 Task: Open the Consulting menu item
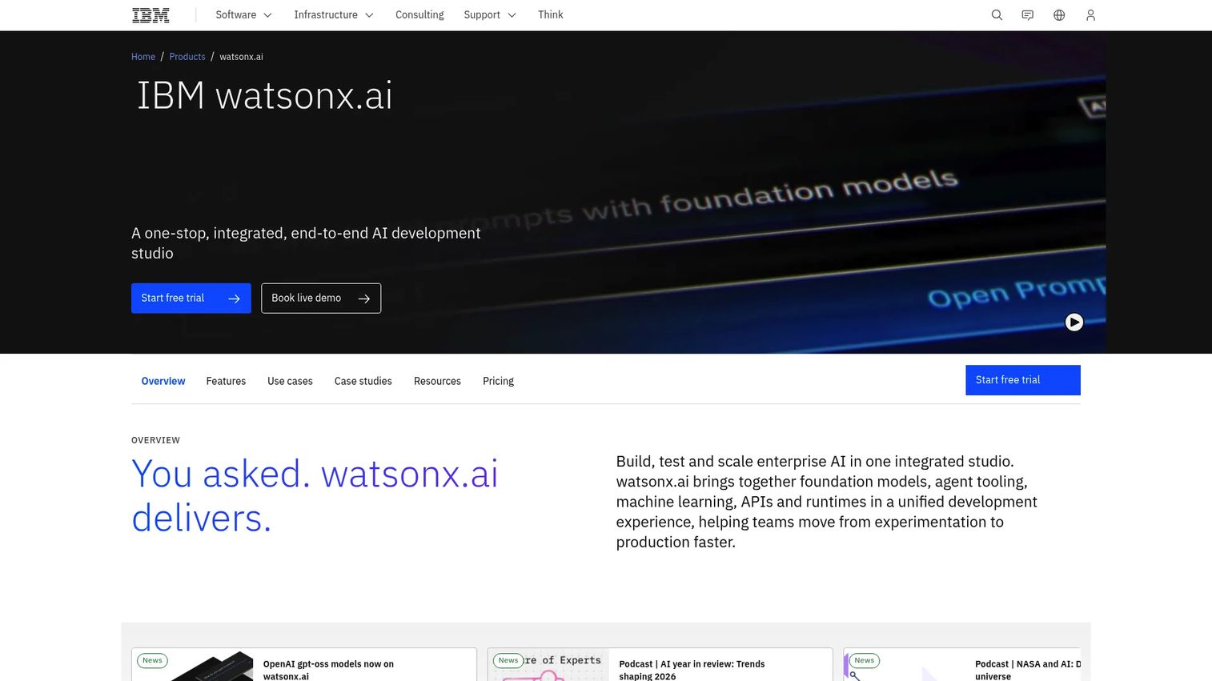(x=419, y=15)
